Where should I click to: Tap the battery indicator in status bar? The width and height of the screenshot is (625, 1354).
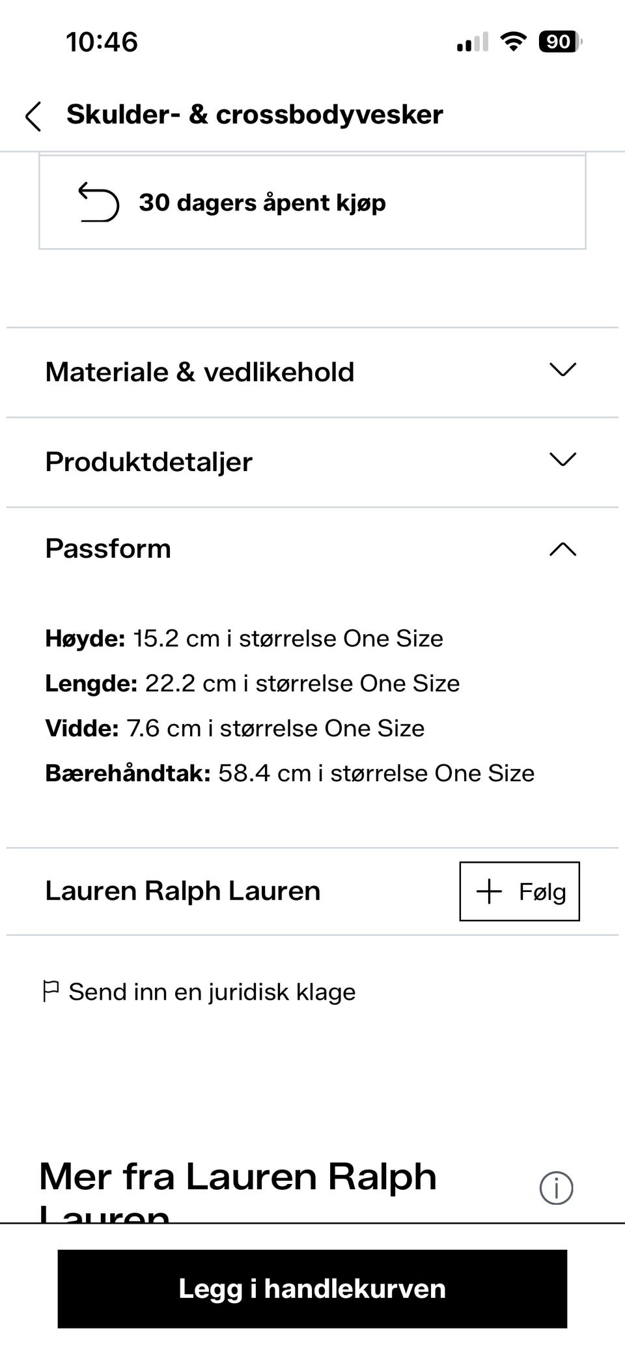coord(559,42)
